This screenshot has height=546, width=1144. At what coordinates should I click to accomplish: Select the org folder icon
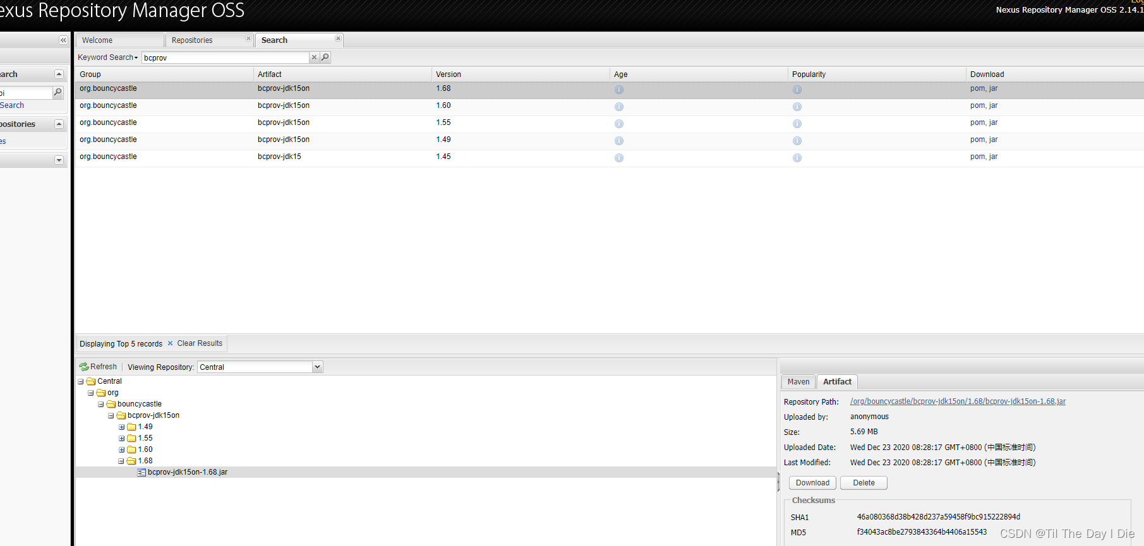(x=101, y=393)
